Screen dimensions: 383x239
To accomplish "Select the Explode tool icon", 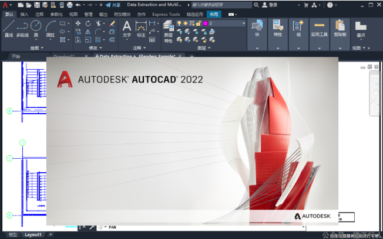I will (x=112, y=32).
